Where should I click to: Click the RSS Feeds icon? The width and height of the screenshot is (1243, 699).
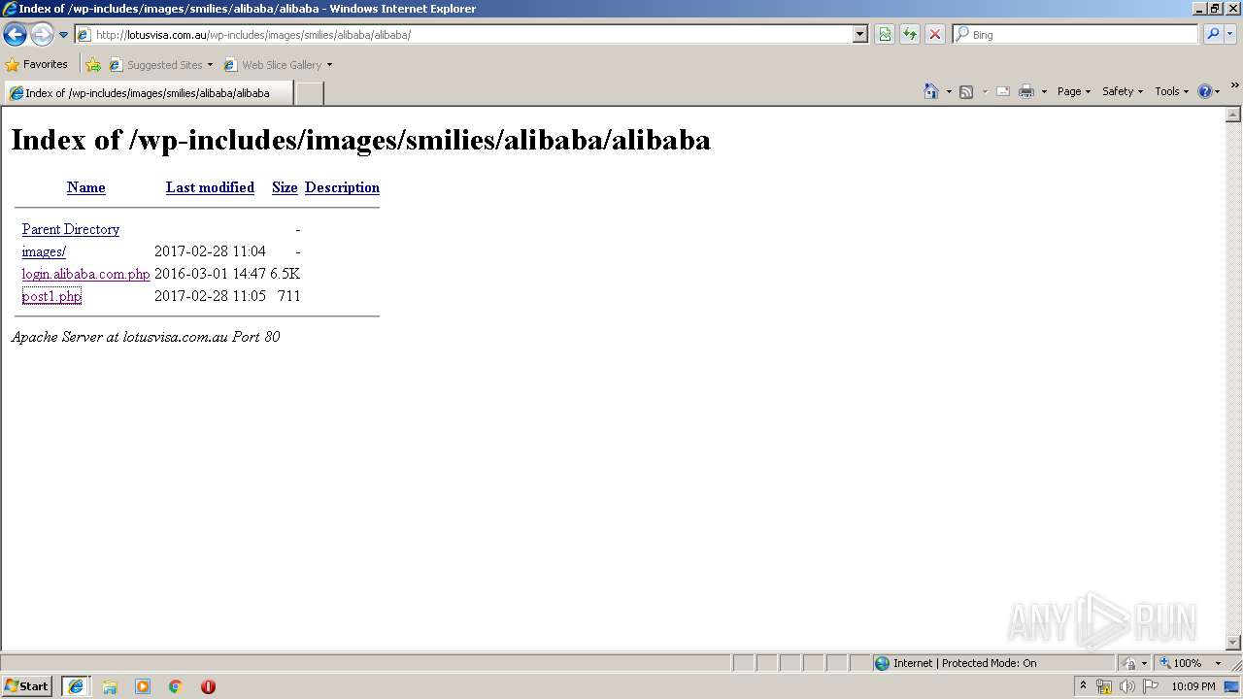[x=966, y=91]
